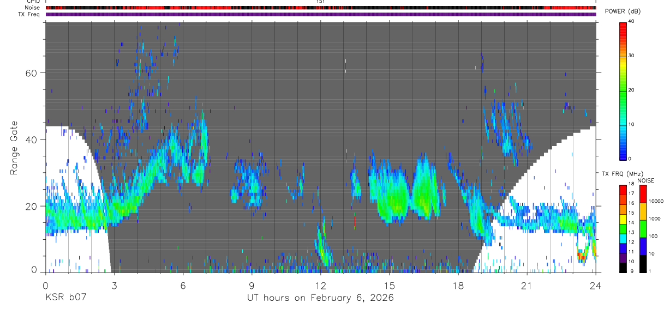This screenshot has height=309, width=670.
Task: Click 'UT hours on February 6, 2026' axis title
Action: [321, 298]
